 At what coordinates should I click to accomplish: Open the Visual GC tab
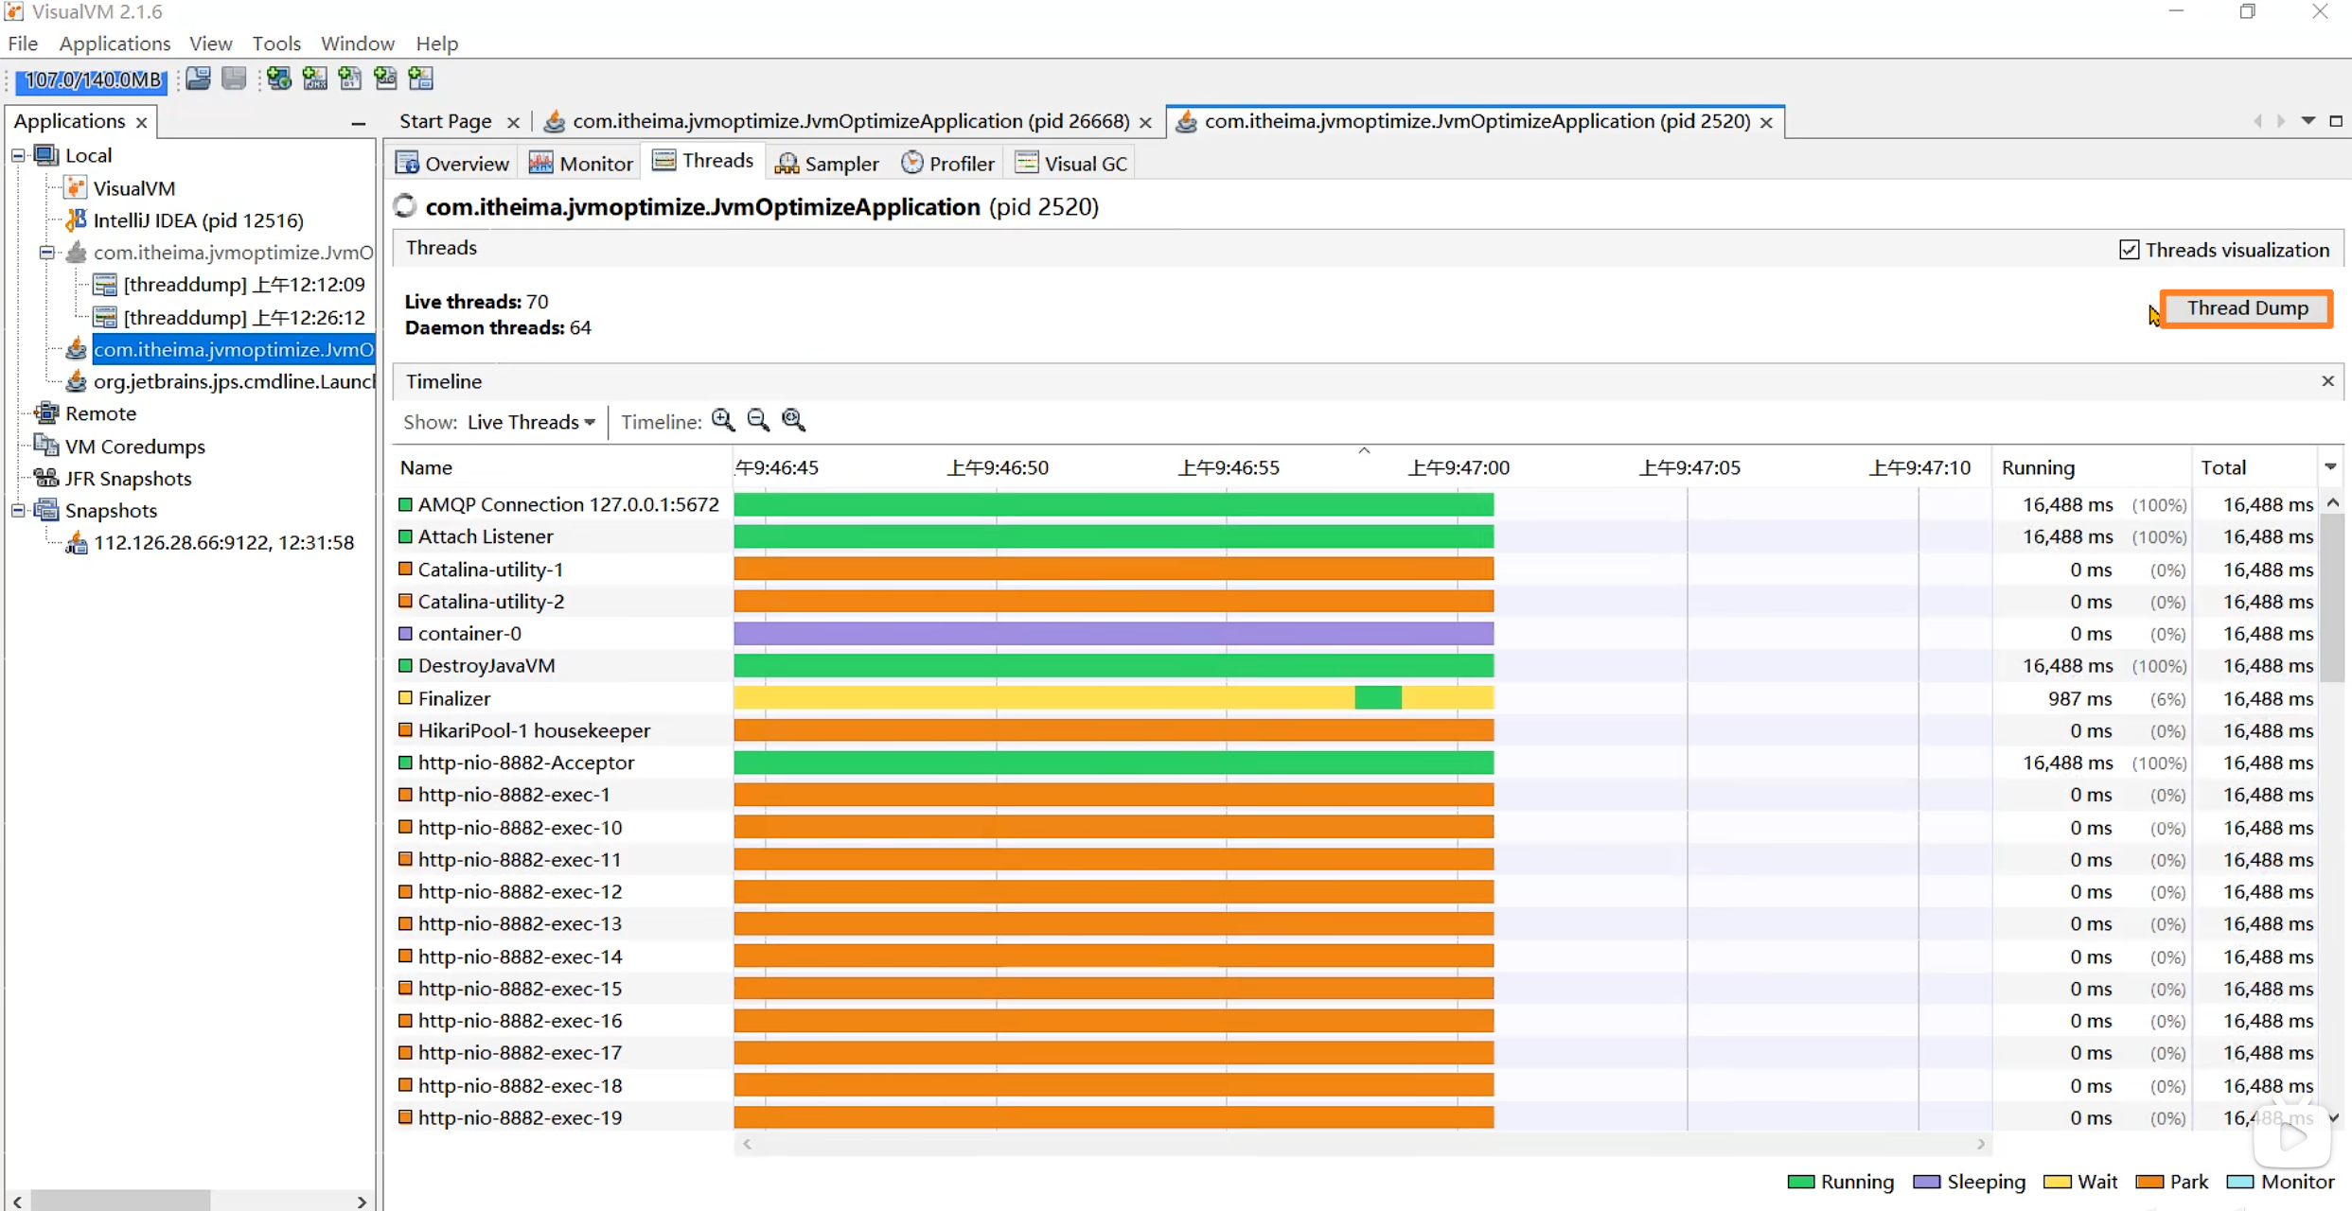tap(1071, 164)
